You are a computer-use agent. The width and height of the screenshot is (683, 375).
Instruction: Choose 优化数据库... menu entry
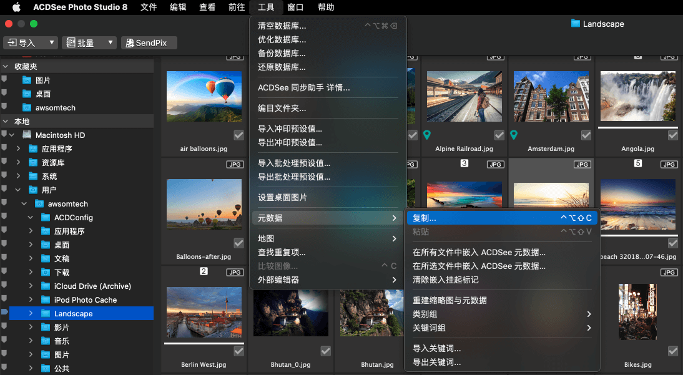pyautogui.click(x=328, y=39)
